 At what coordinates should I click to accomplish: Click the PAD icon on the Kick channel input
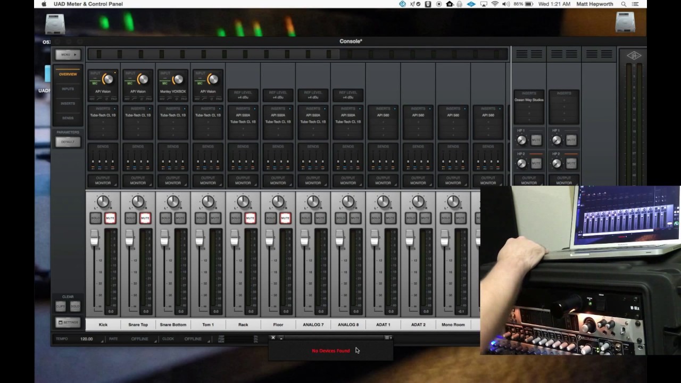pos(113,99)
